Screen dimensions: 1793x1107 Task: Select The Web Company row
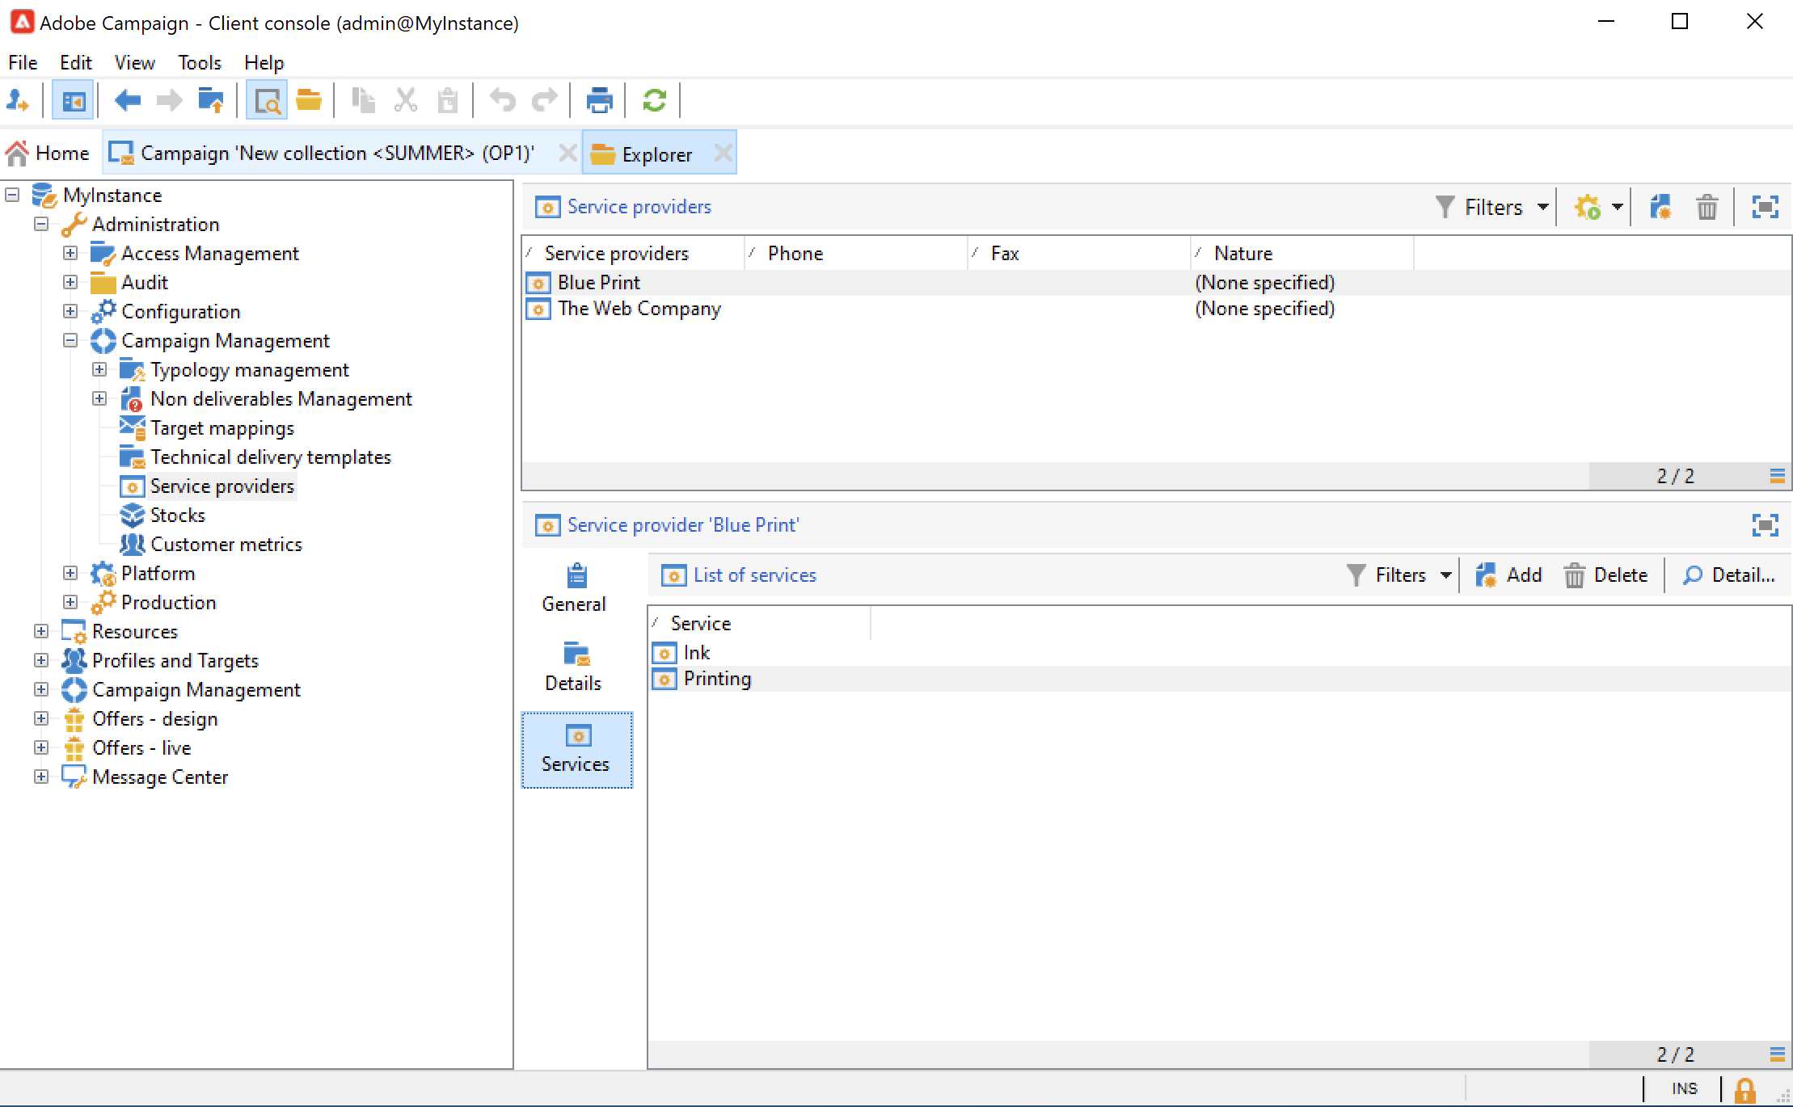[639, 309]
